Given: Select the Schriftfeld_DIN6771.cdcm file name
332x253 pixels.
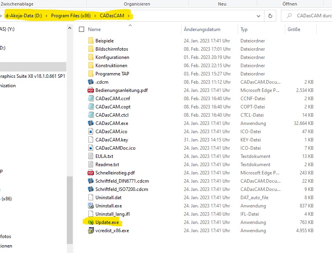Looking at the screenshot, I should (122, 181).
